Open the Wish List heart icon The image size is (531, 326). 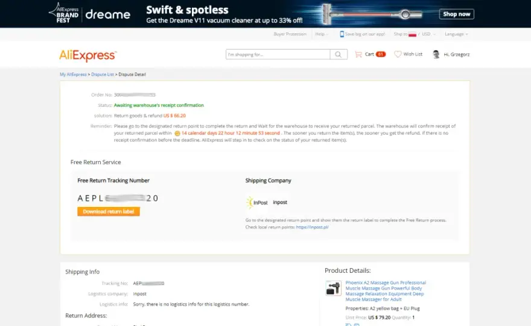pos(398,54)
